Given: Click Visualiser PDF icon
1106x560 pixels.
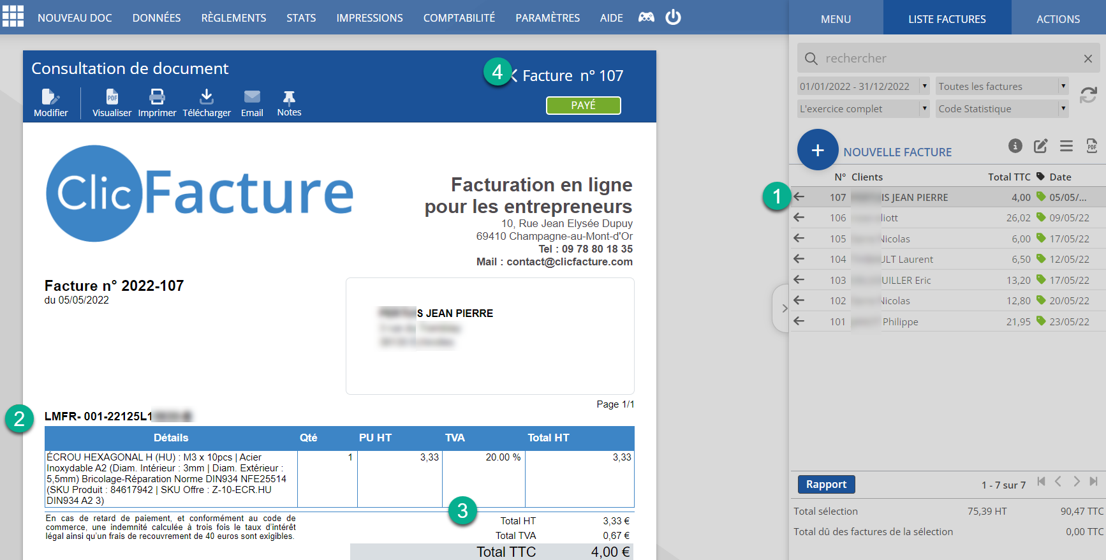Looking at the screenshot, I should [x=112, y=96].
